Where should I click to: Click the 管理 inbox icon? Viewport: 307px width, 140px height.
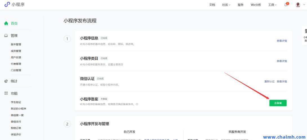click(6, 36)
